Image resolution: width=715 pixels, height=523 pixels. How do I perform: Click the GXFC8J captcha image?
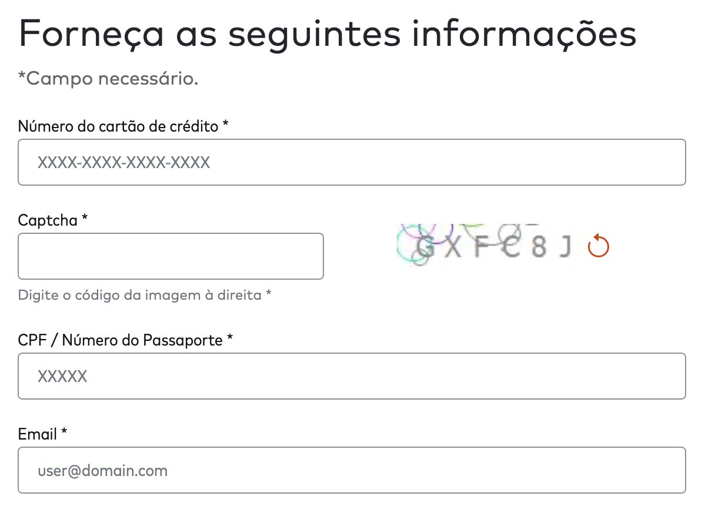(x=486, y=244)
